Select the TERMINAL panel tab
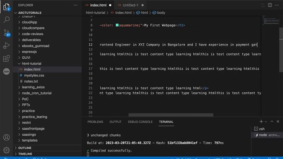283x159 pixels. pyautogui.click(x=166, y=122)
